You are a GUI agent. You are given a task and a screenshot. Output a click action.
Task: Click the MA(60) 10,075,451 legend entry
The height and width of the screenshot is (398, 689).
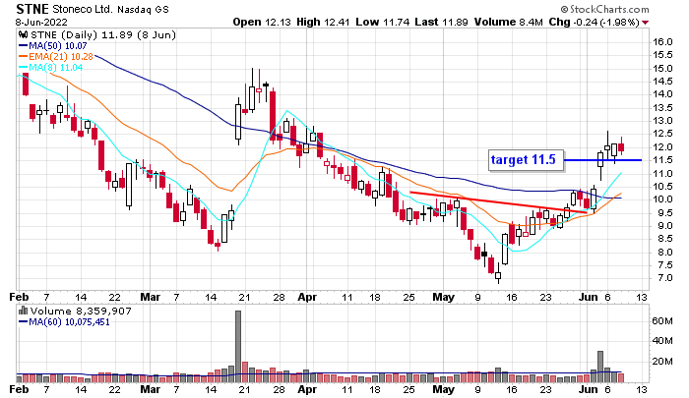point(64,322)
